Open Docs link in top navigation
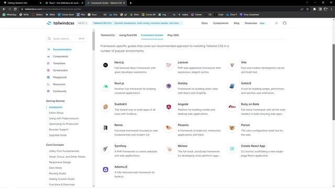 coord(205,23)
